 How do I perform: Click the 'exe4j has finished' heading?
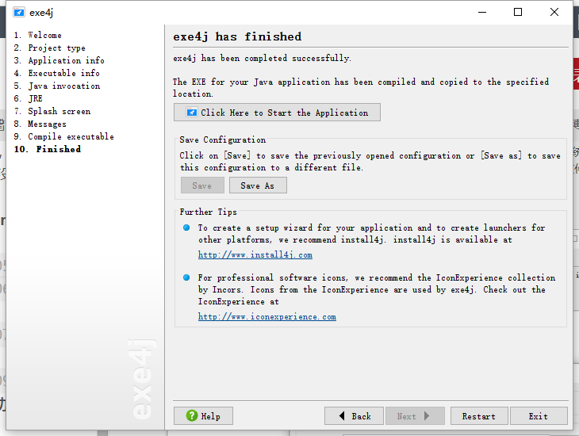(x=237, y=36)
